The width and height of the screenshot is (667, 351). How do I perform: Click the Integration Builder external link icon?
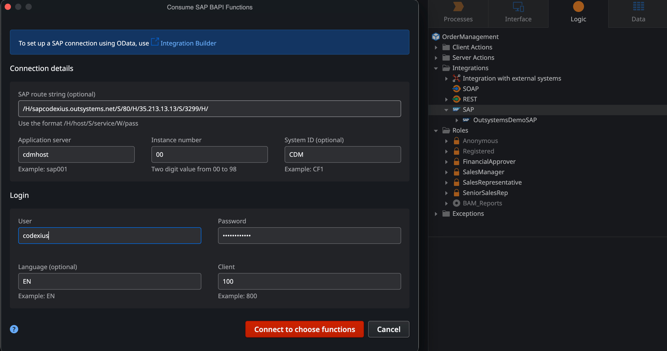coord(155,42)
